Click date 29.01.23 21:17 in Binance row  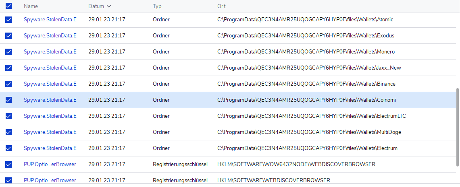pos(107,84)
